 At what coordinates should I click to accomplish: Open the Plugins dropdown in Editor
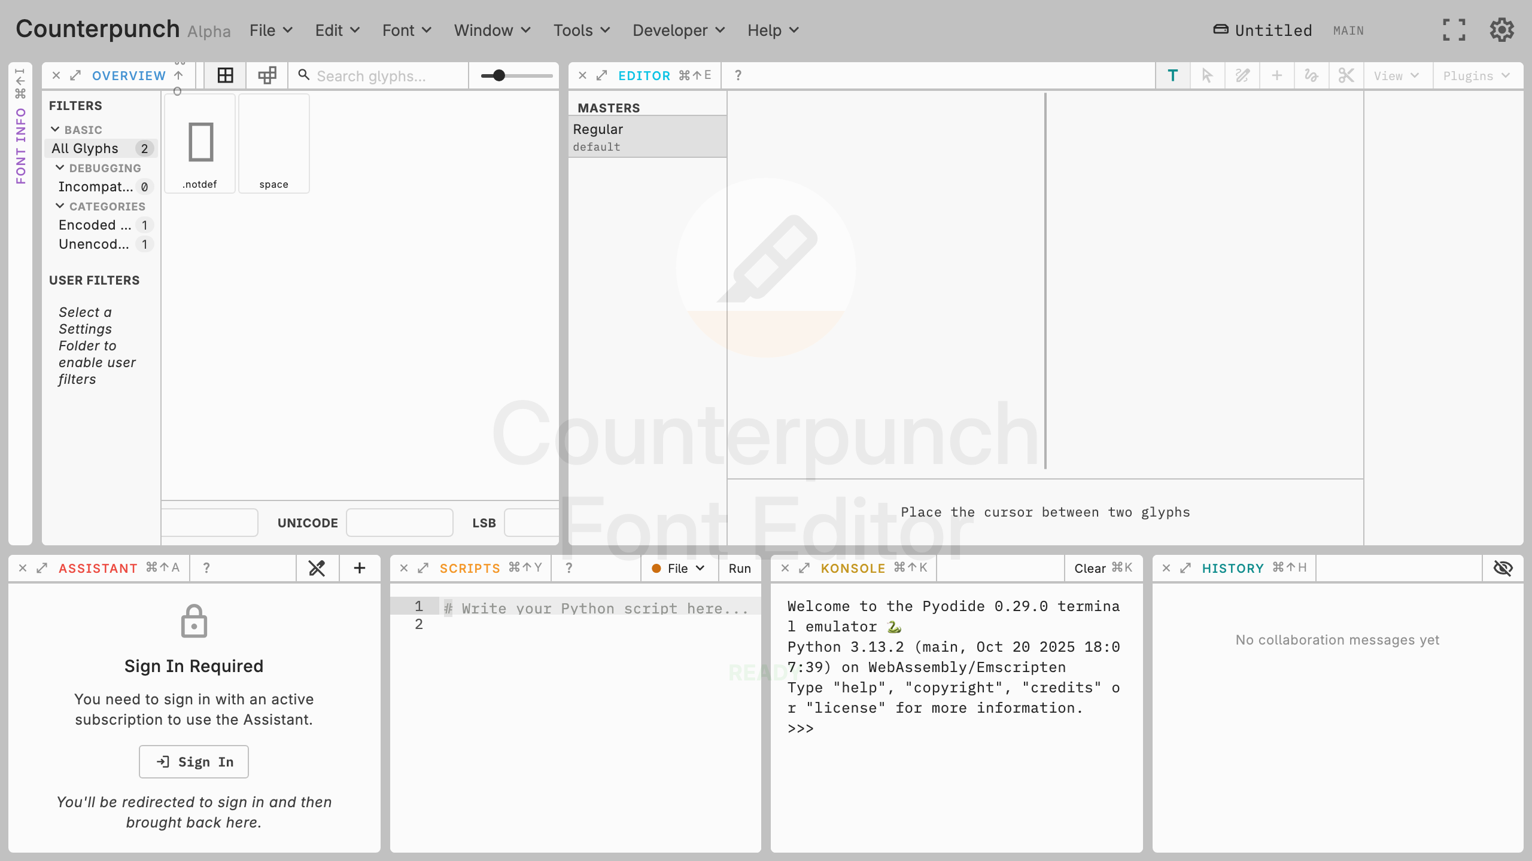1476,76
